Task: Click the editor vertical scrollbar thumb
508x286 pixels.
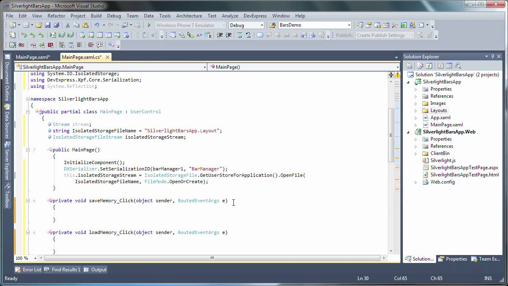Action: (391, 135)
